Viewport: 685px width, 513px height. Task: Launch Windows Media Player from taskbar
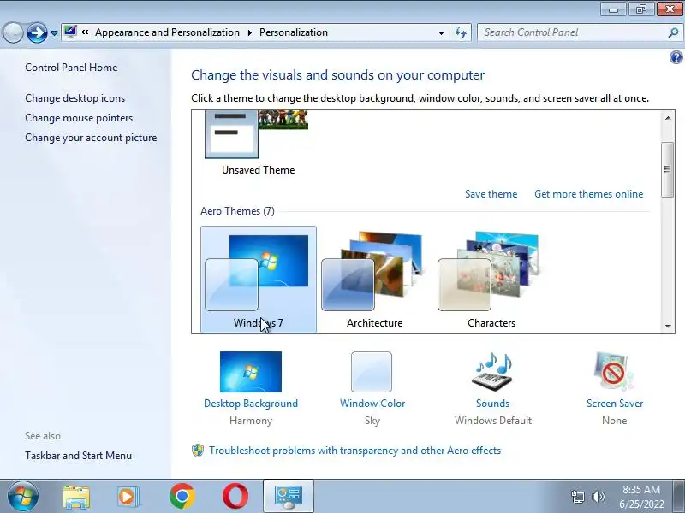point(128,497)
